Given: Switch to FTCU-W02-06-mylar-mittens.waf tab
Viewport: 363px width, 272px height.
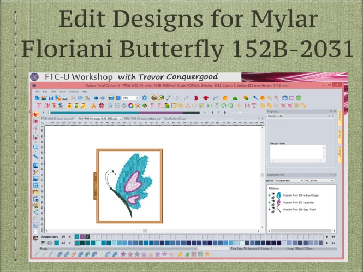Looking at the screenshot, I should click(x=141, y=118).
